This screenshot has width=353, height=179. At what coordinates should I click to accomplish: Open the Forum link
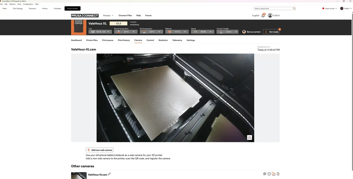point(148,15)
